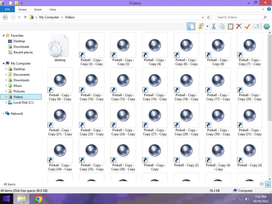Open the Share ribbon tab
The height and width of the screenshot is (204, 272).
38,10
